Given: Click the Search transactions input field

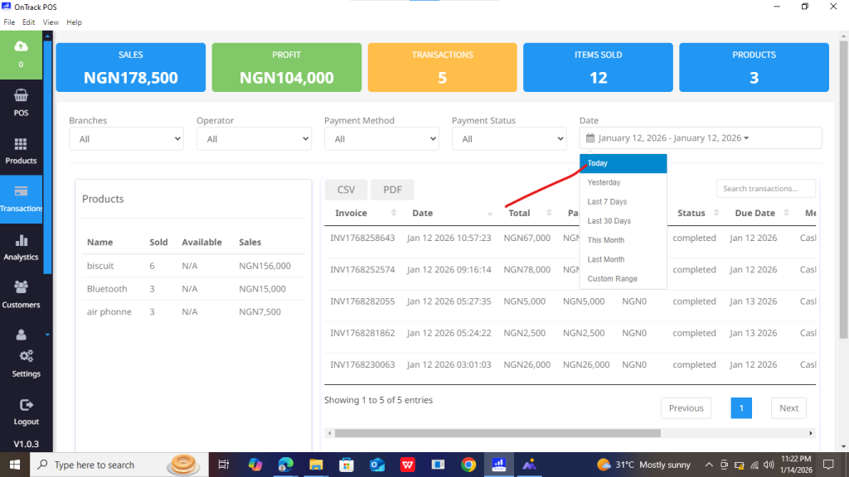Looking at the screenshot, I should click(765, 189).
